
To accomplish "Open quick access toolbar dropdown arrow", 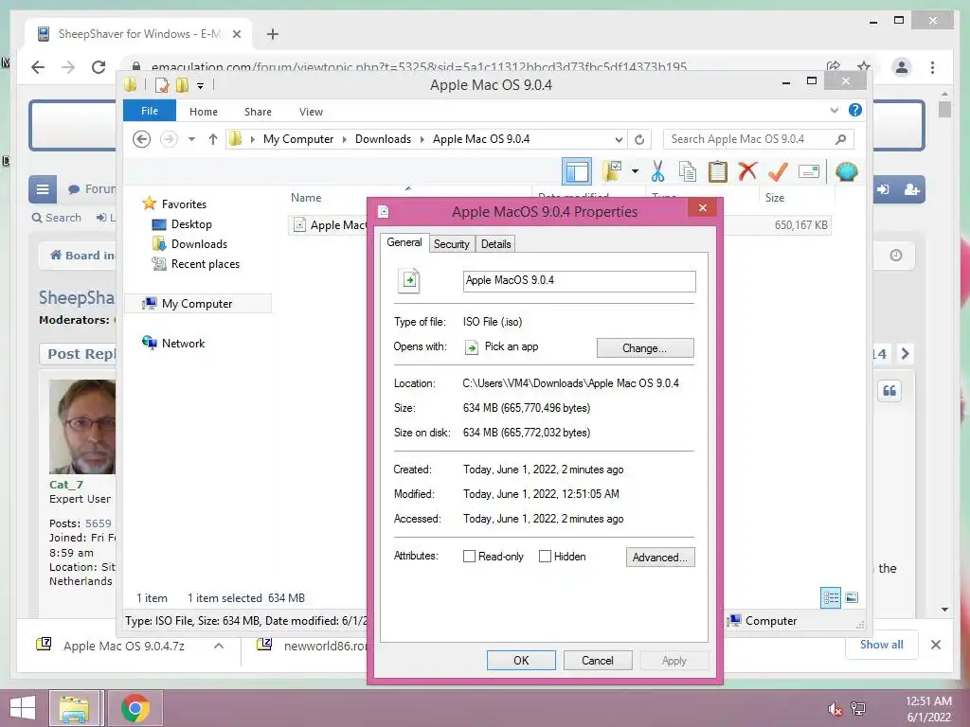I will point(201,86).
